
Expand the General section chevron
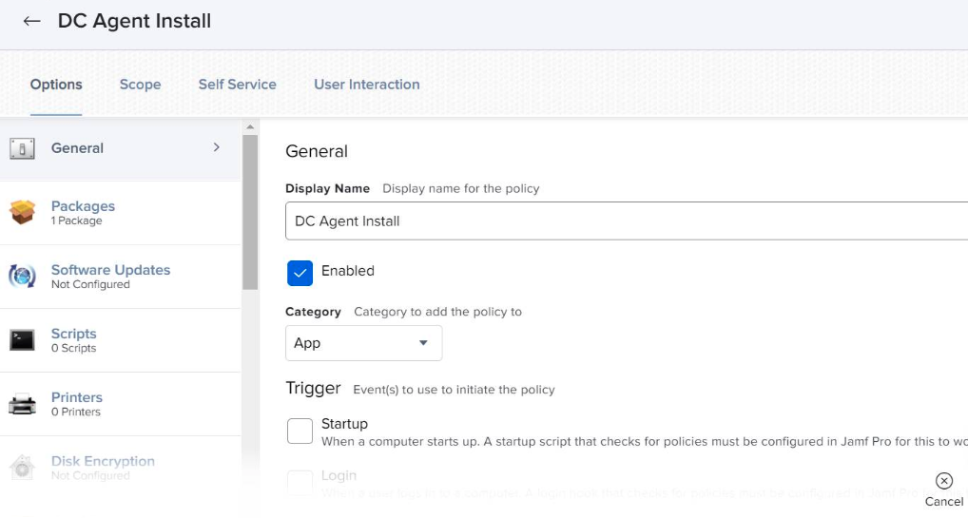click(217, 147)
